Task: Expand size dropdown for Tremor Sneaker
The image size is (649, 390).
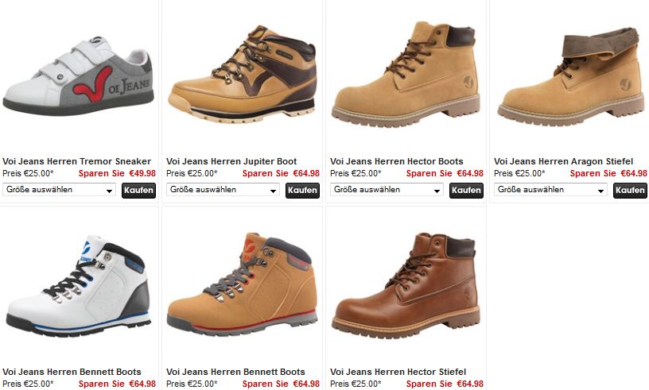Action: pyautogui.click(x=59, y=190)
